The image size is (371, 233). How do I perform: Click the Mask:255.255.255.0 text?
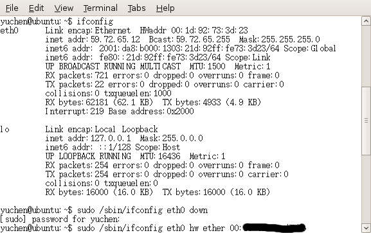pos(279,39)
